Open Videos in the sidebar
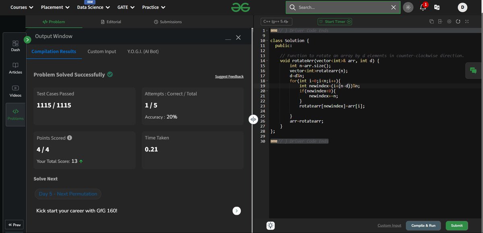This screenshot has width=483, height=233. pyautogui.click(x=15, y=91)
